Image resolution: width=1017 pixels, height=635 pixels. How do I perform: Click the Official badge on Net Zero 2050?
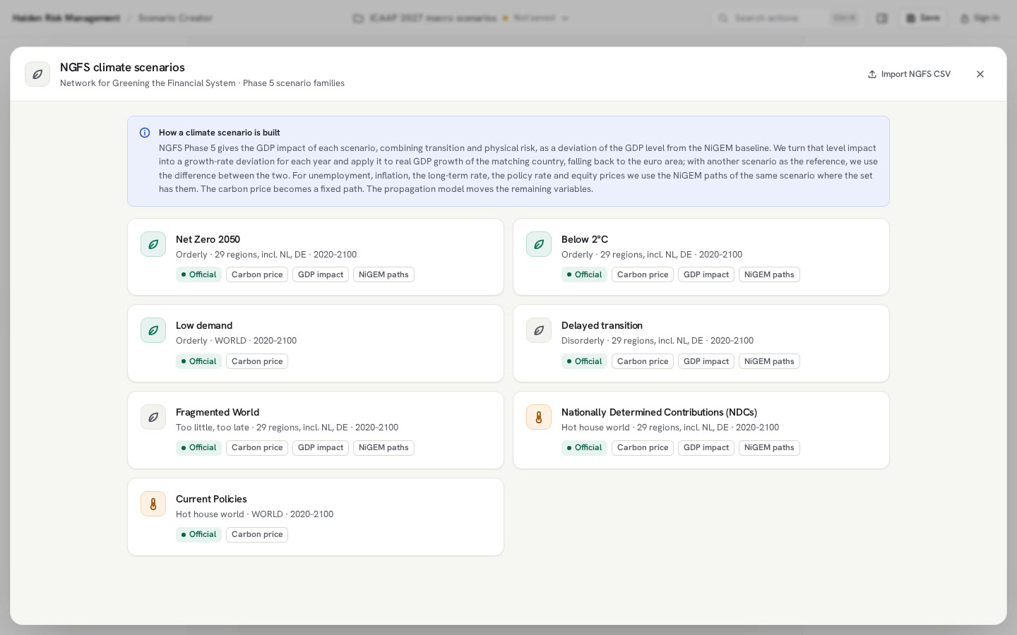tap(198, 274)
